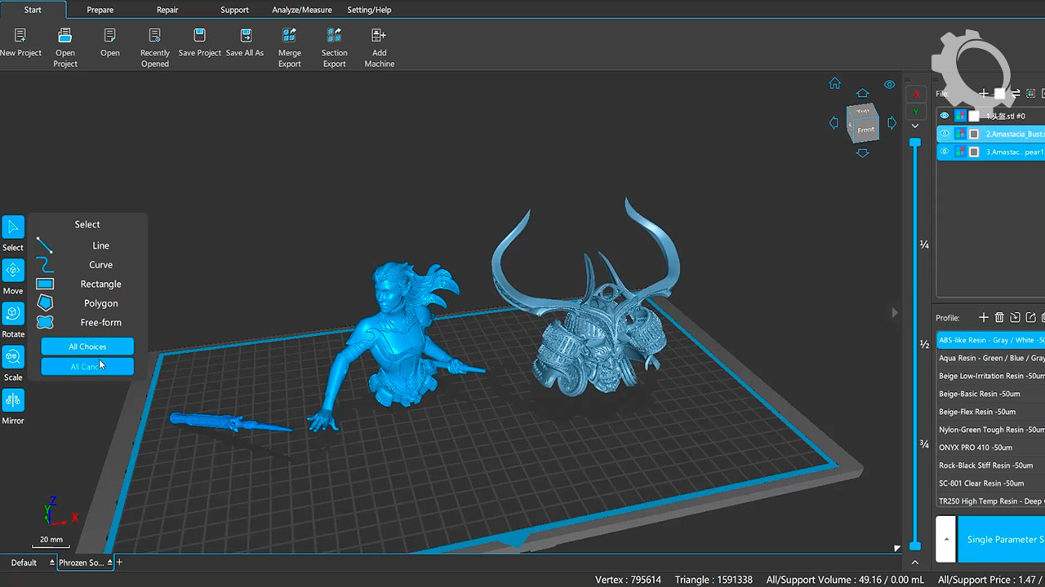Select the Polygon selection option

100,303
